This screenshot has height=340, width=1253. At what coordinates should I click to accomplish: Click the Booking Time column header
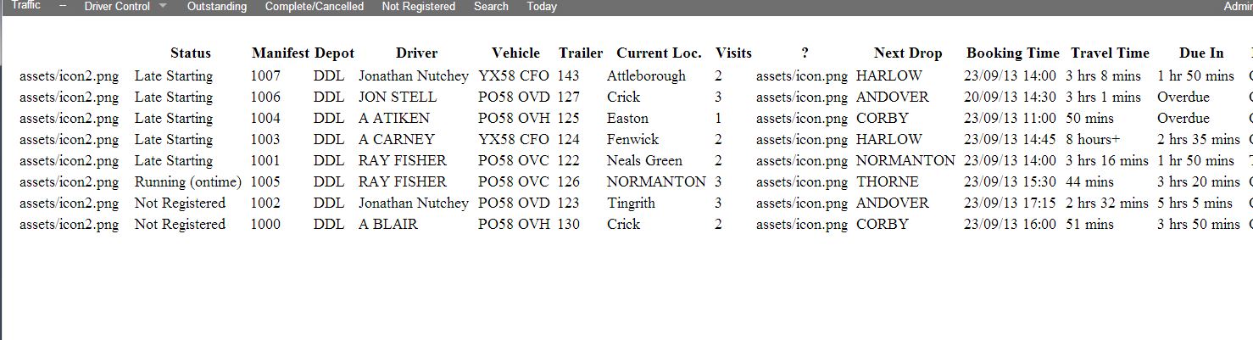[1013, 53]
